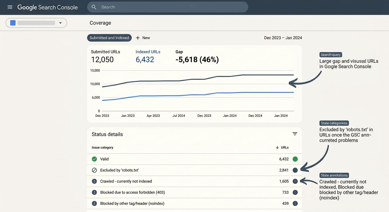Screen dimensions: 389x212
Task: Select the Submitted and Indexed chip
Action: click(109, 38)
